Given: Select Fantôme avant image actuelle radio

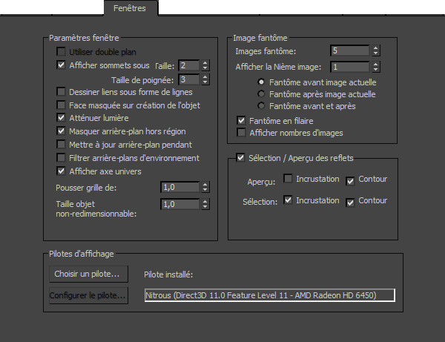Looking at the screenshot, I should point(261,82).
